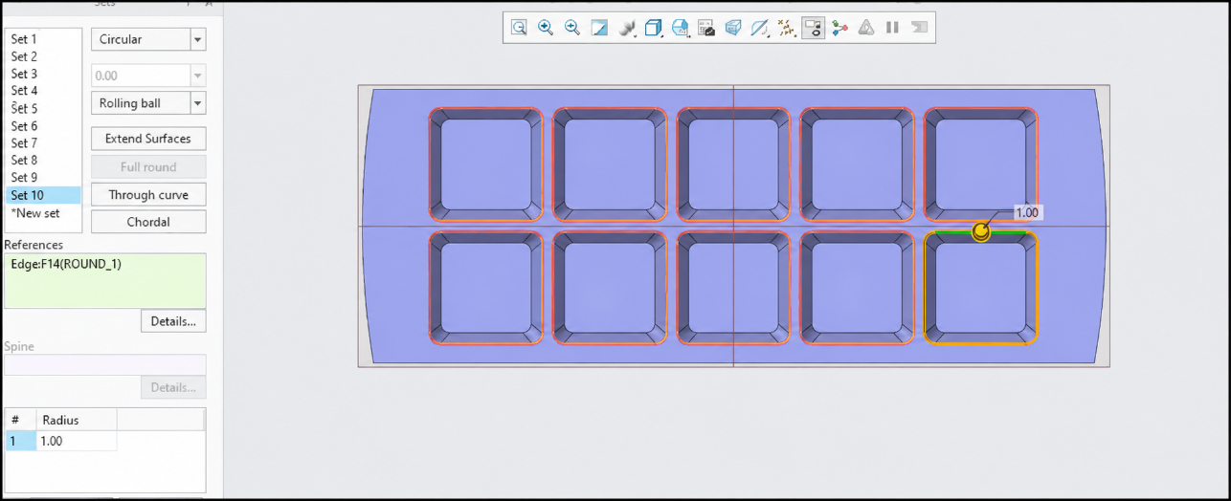
Task: Open the datum display filters icon
Action: 760,28
